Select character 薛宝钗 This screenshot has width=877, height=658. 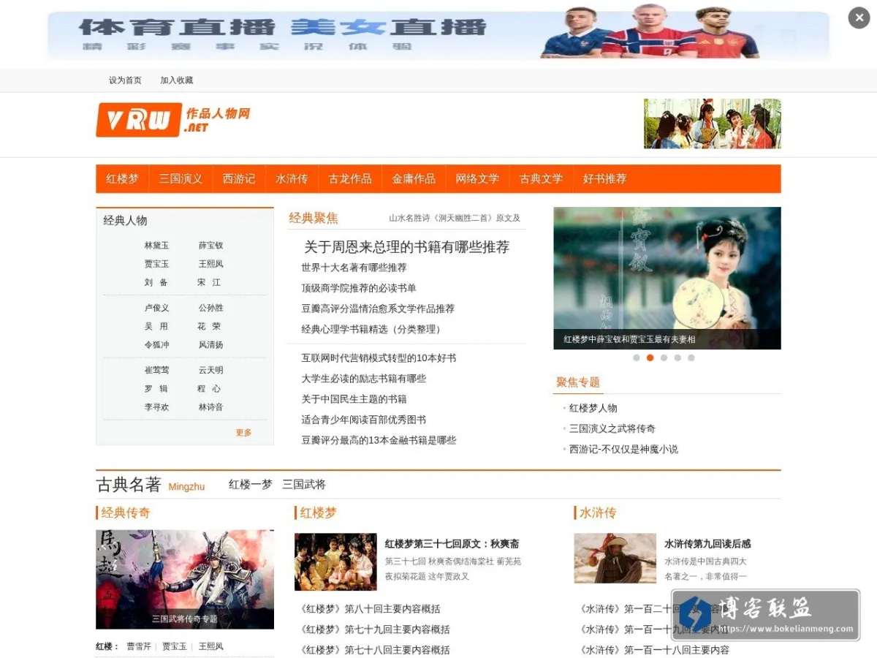pyautogui.click(x=210, y=246)
